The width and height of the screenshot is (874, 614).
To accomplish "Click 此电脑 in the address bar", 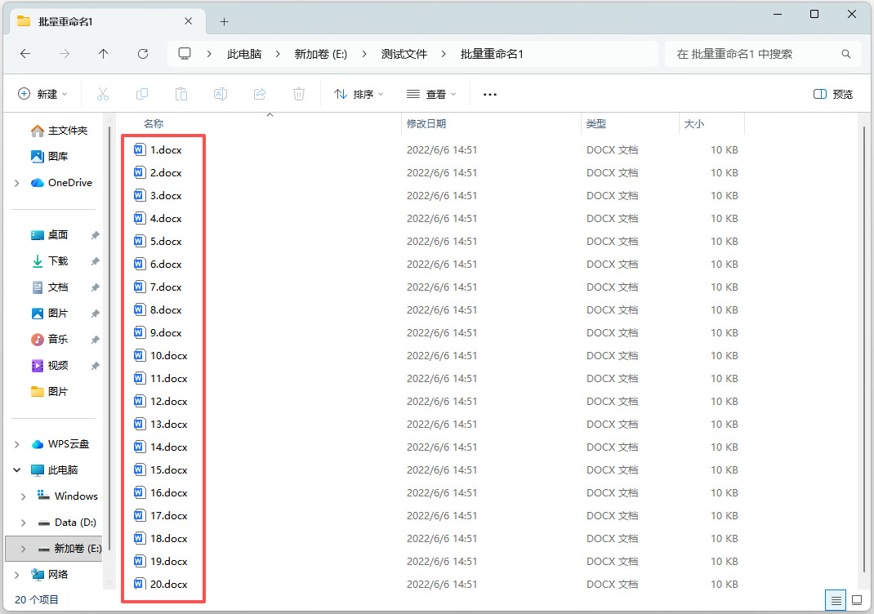I will point(244,54).
